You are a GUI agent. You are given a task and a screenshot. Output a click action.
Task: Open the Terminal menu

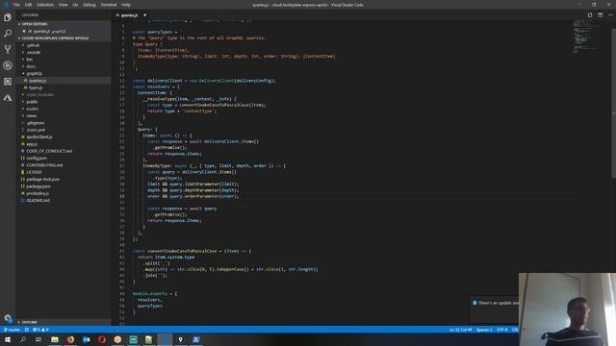coord(109,5)
